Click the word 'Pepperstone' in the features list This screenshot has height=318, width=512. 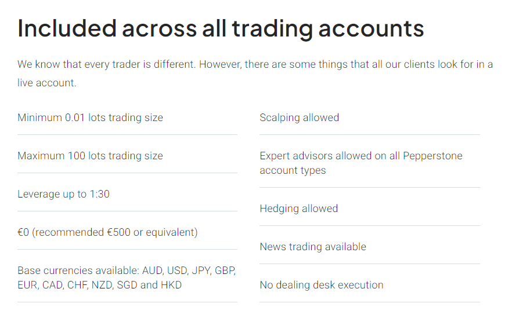click(x=432, y=156)
